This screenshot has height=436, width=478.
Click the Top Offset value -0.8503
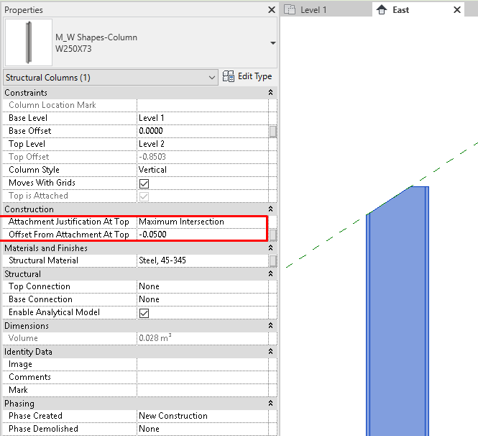tap(203, 157)
